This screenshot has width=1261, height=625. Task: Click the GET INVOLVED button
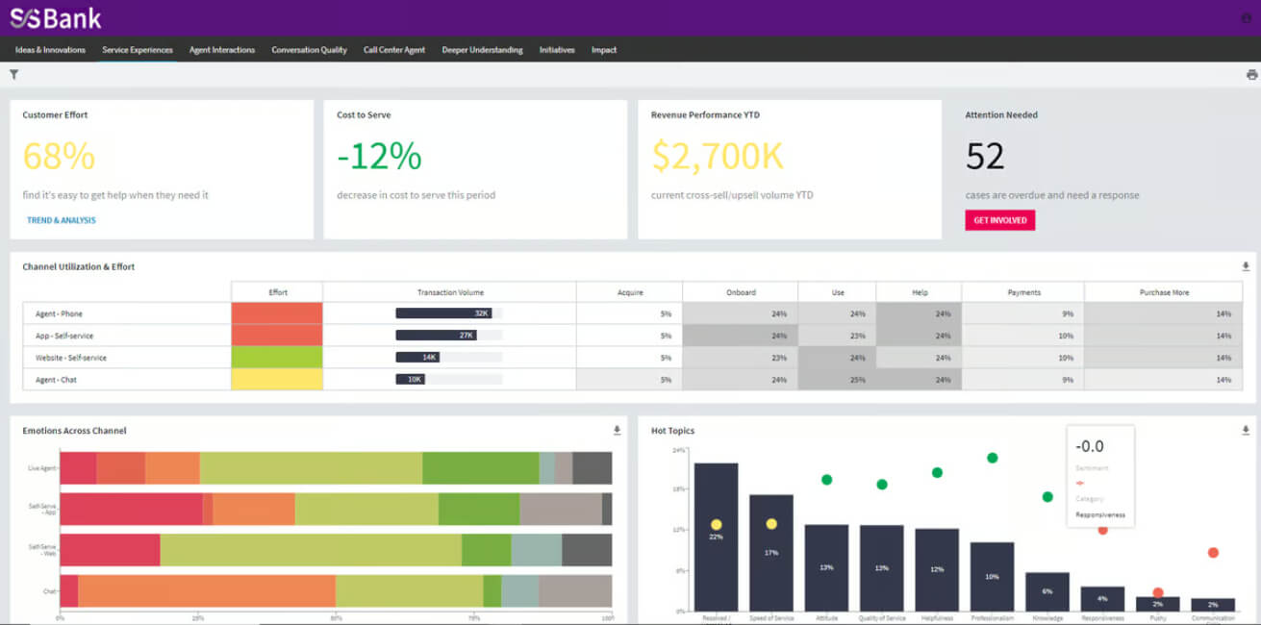(x=1000, y=220)
